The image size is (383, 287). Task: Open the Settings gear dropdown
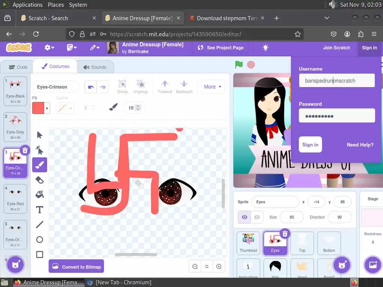(x=49, y=47)
